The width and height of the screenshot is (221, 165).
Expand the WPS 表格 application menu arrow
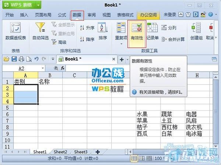click(x=38, y=5)
